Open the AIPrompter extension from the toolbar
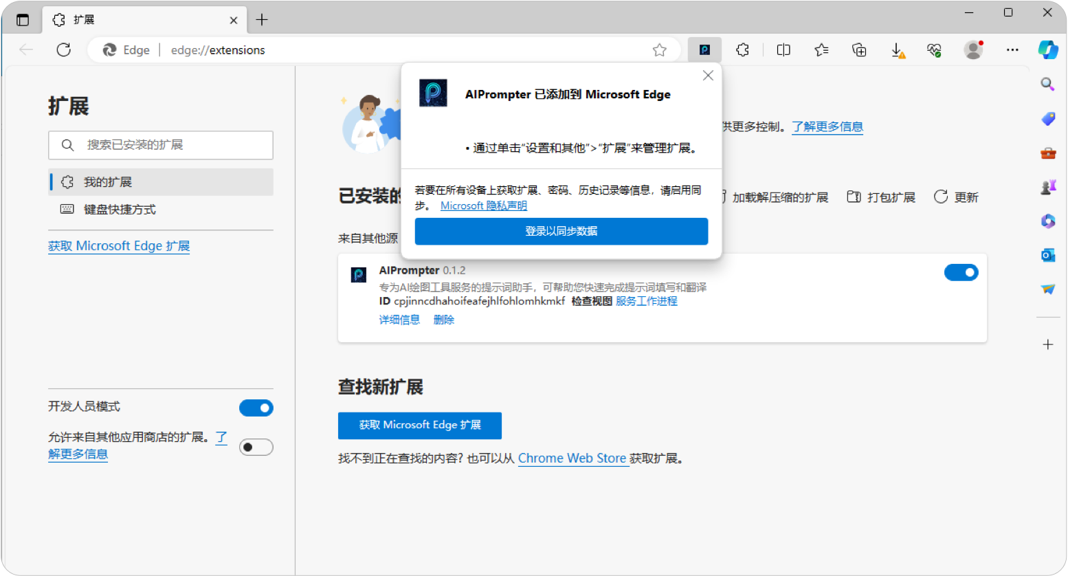 (704, 49)
